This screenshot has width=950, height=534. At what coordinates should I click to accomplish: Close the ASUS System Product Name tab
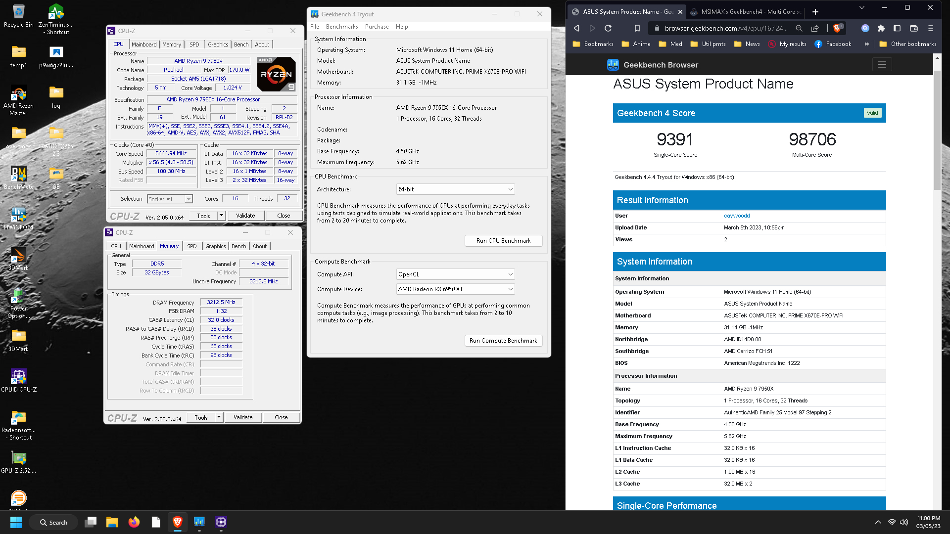pos(680,12)
